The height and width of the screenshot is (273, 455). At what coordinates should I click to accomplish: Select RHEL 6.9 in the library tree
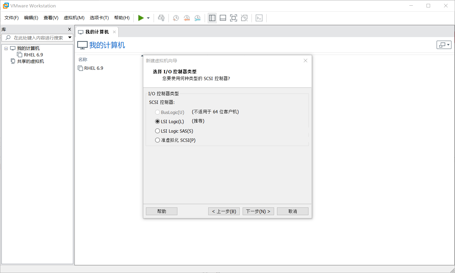coord(33,55)
